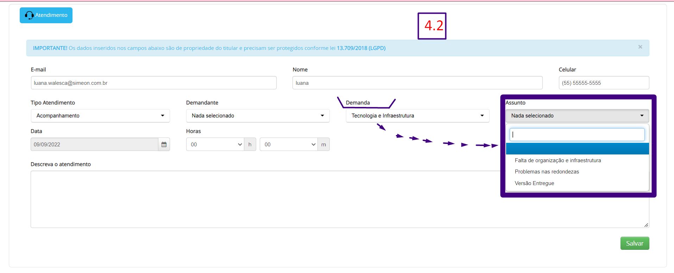Open the minutes dropdown showing 00

coord(289,145)
